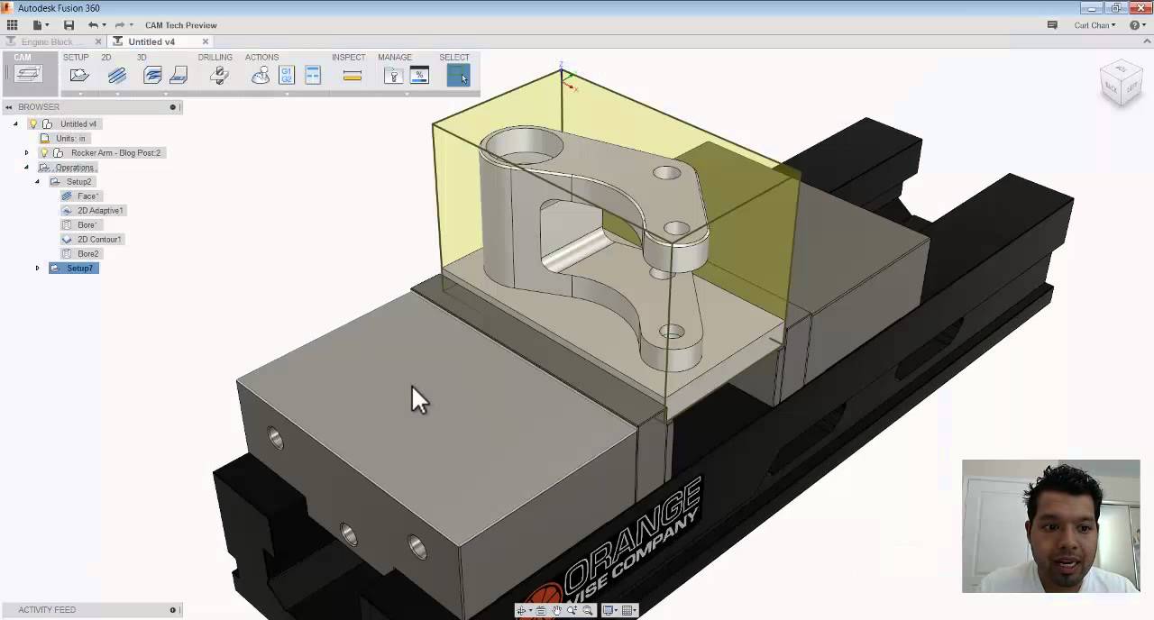Open the DRILLING menu label

[215, 57]
